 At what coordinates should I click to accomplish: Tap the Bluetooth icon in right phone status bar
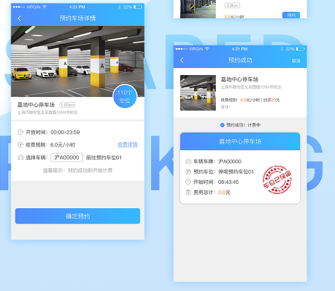pos(282,49)
